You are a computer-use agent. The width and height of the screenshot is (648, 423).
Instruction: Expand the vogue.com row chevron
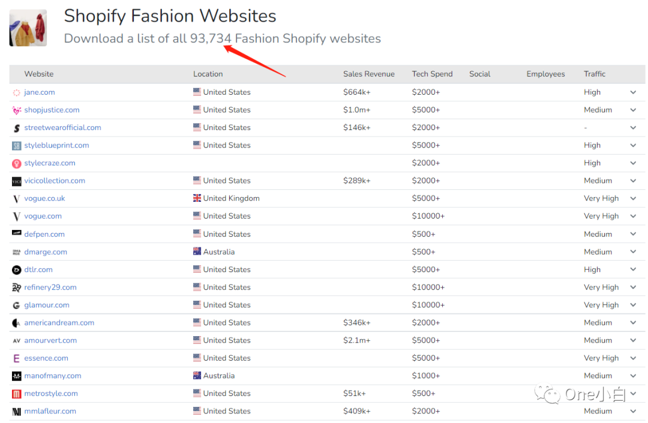coord(633,216)
